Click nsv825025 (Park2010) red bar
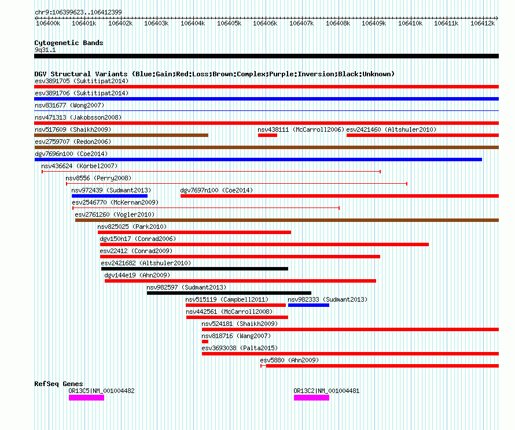The height and width of the screenshot is (430, 515). coord(194,232)
